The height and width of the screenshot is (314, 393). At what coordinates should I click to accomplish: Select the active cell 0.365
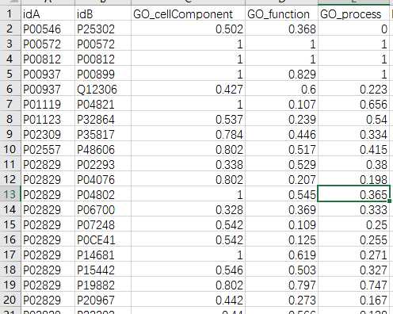pyautogui.click(x=354, y=194)
